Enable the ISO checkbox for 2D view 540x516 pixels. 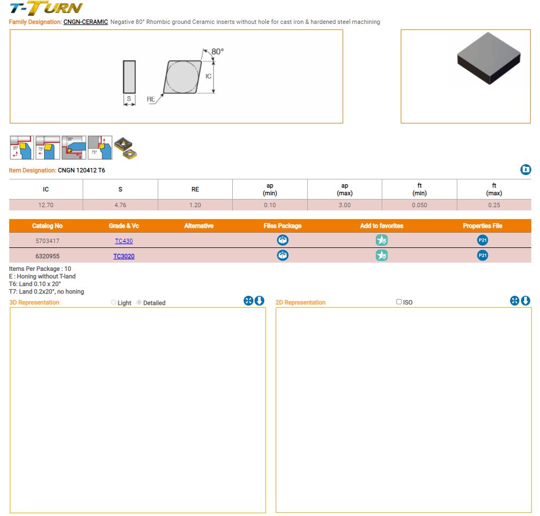click(x=399, y=302)
